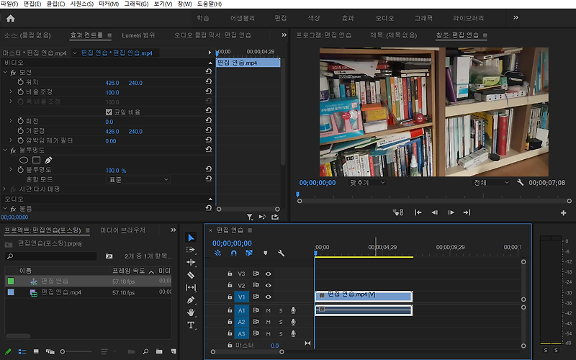Screen dimensions: 576x360
Task: Open the blend mode dropdown
Action: click(138, 179)
